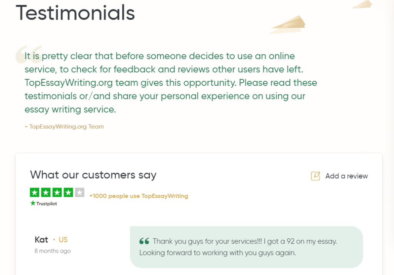The image size is (394, 275).
Task: Open the Trustpilot logo below the stars
Action: click(43, 203)
